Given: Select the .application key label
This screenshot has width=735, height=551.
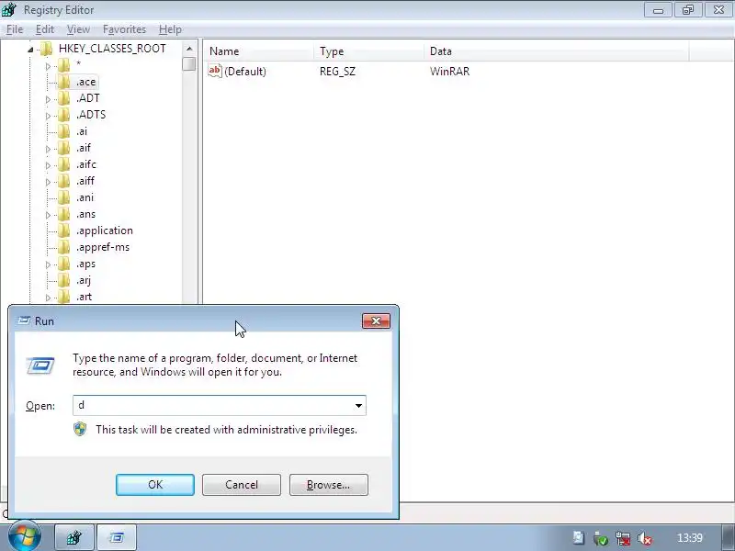Looking at the screenshot, I should point(105,231).
